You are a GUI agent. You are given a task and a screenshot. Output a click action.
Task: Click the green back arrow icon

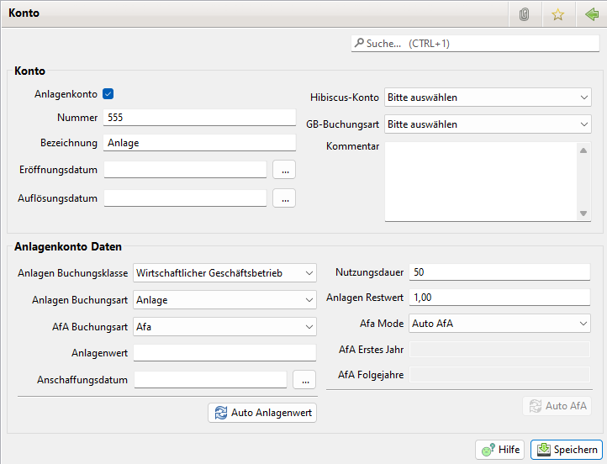(590, 14)
